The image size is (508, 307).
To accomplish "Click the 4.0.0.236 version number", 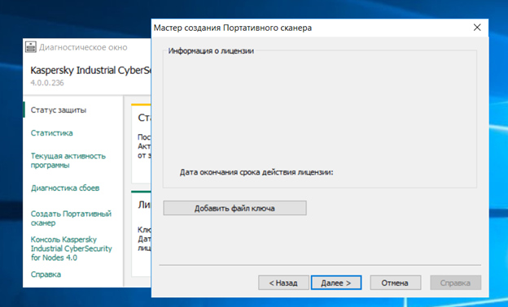I will 47,83.
